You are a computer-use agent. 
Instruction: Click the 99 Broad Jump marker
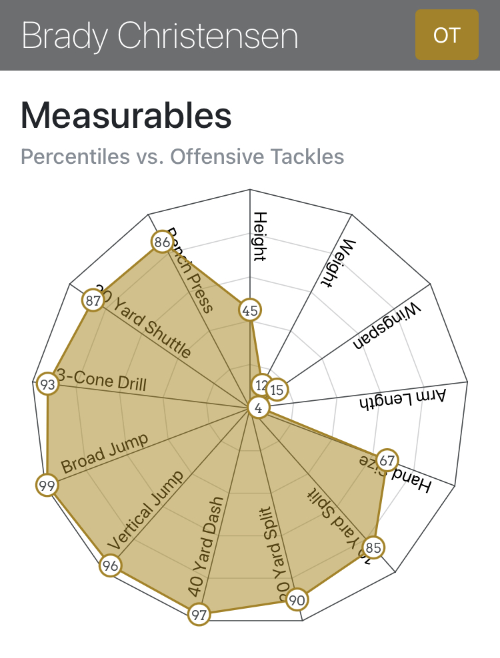47,485
